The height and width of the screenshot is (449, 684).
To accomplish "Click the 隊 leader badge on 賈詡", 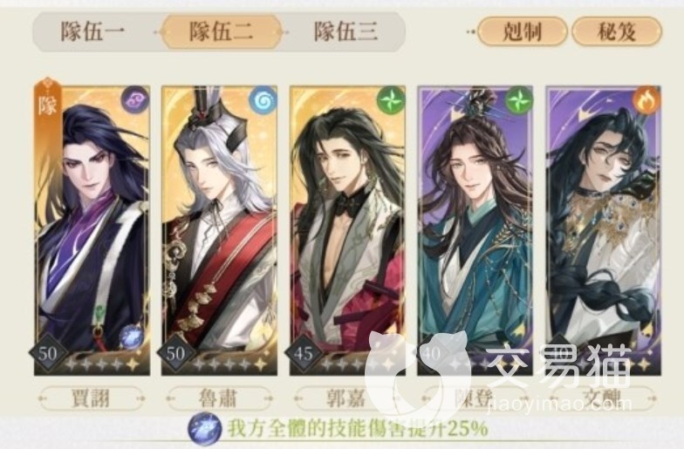I will click(48, 105).
